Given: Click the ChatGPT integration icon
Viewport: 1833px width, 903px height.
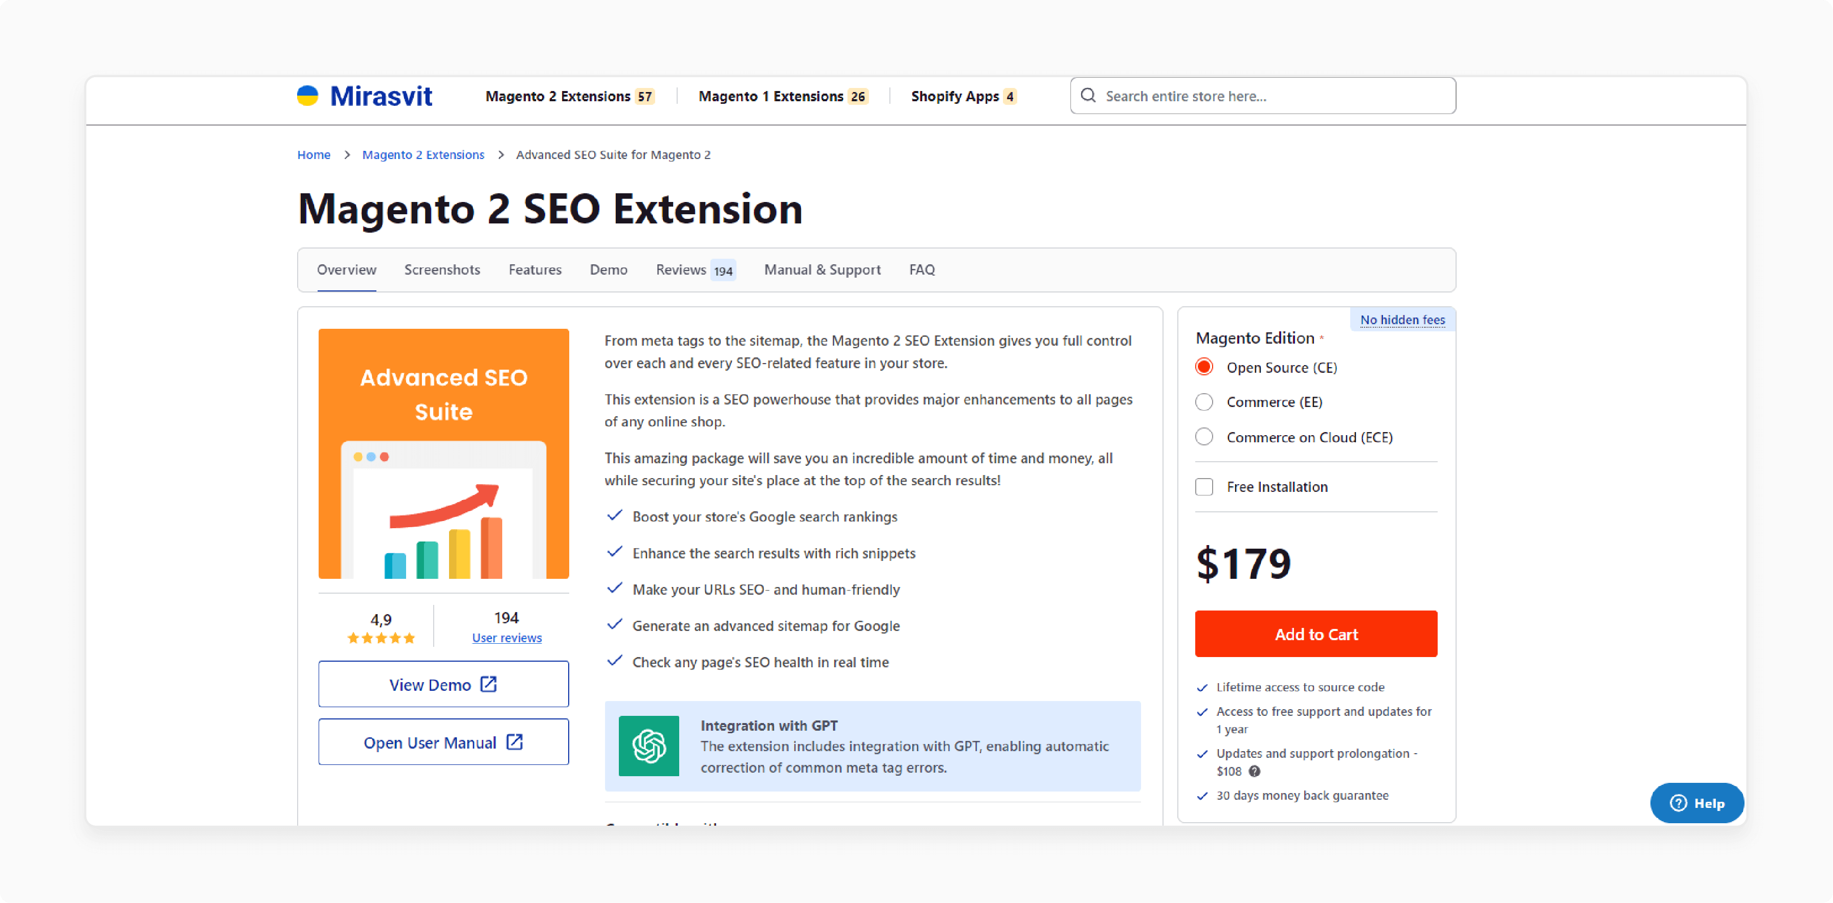Looking at the screenshot, I should click(x=648, y=746).
